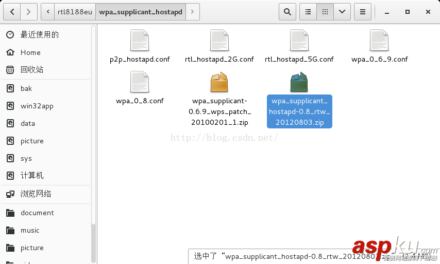Go back with the back arrow button

click(12, 12)
